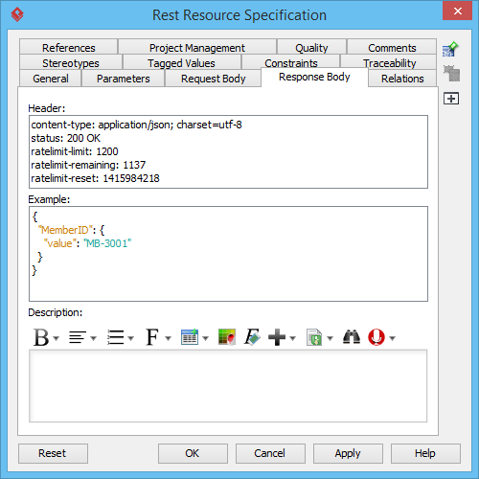Confirm with the OK button
Screen dimensions: 479x479
(x=193, y=453)
